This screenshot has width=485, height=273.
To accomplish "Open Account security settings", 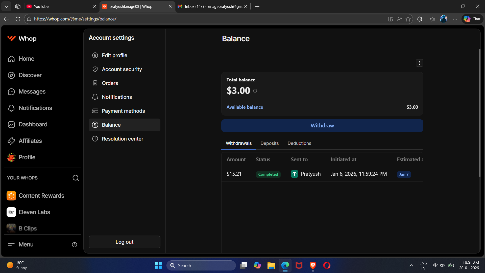I will [122, 69].
